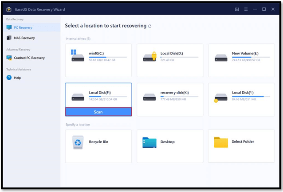283x192 pixels.
Task: Click the recovery disk(K:) usage bar
Action: (179, 97)
